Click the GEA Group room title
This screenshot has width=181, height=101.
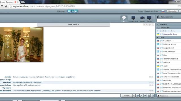(61, 11)
